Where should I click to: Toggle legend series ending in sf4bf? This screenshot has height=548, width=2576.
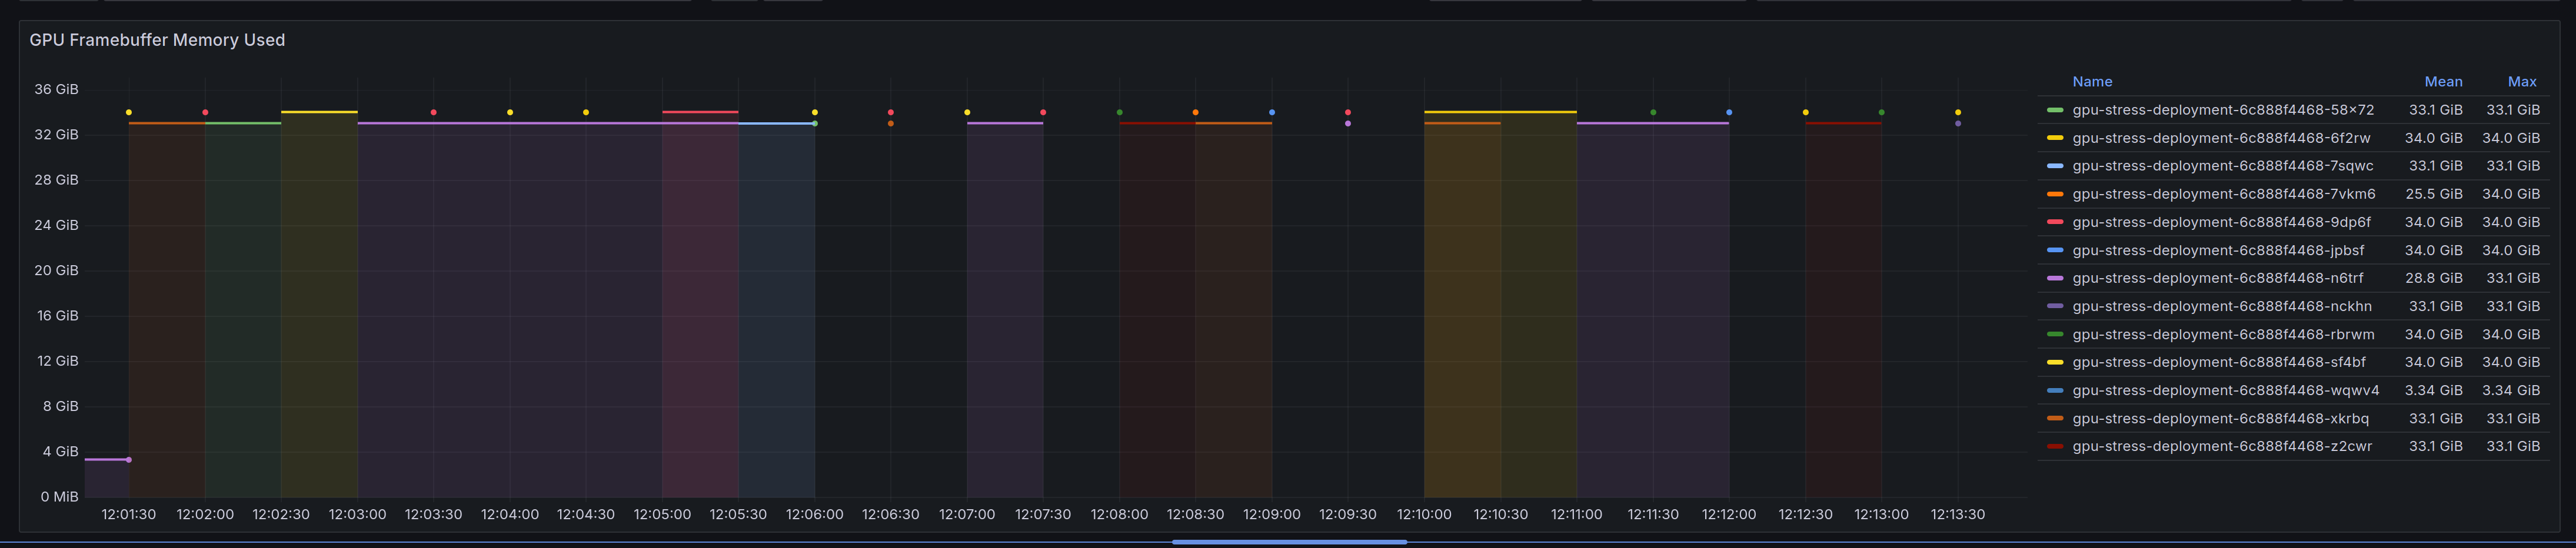[2219, 362]
